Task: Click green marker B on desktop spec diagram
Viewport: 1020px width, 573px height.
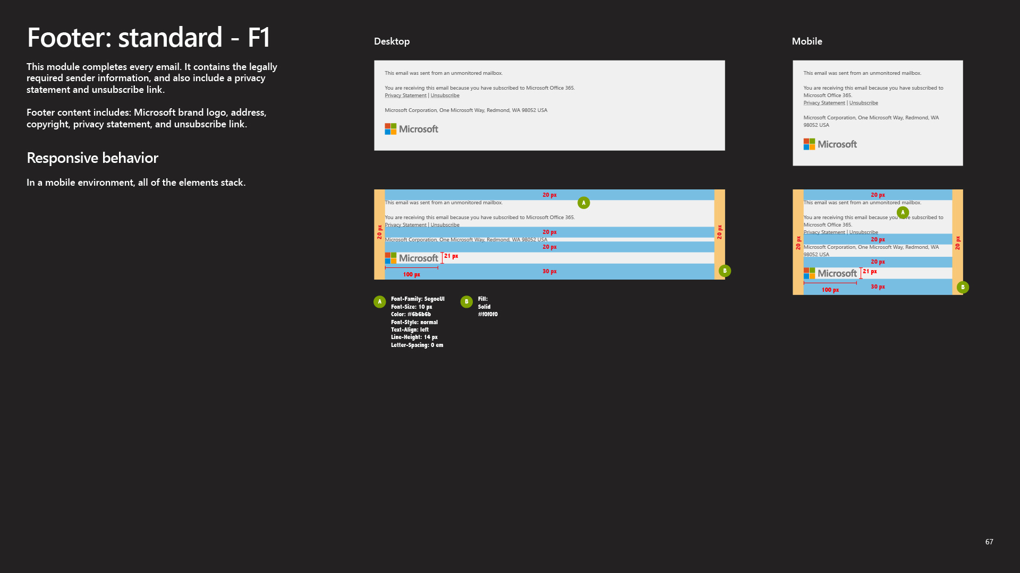Action: [725, 271]
